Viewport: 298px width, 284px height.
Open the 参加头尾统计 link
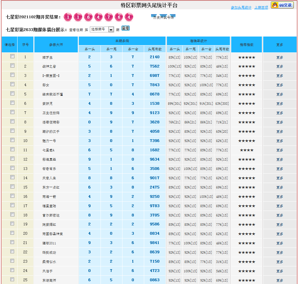point(241,8)
